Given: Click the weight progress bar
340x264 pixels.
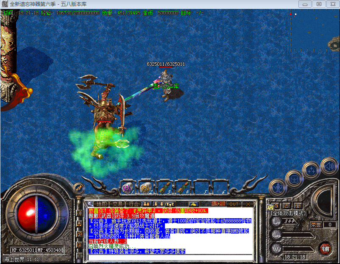Looking at the screenshot, I should coord(298,249).
